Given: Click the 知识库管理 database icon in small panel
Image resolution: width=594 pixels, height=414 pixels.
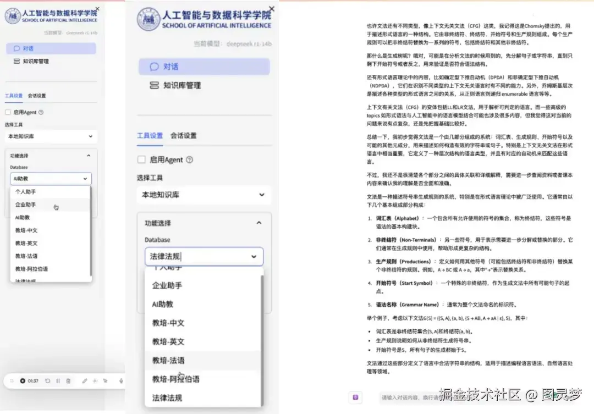Looking at the screenshot, I should click(16, 61).
